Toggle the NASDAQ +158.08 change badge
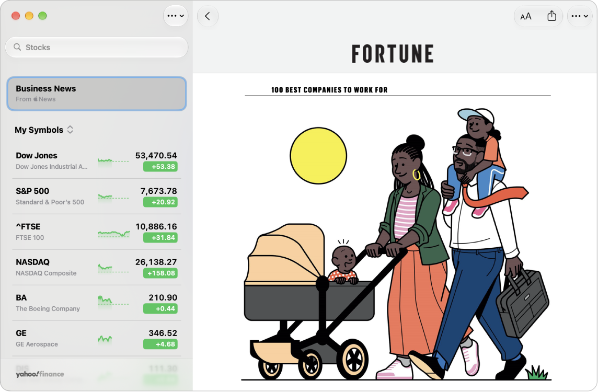Screen dimensions: 598x392 click(160, 273)
